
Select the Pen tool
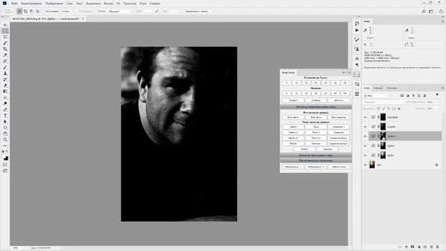(5, 109)
